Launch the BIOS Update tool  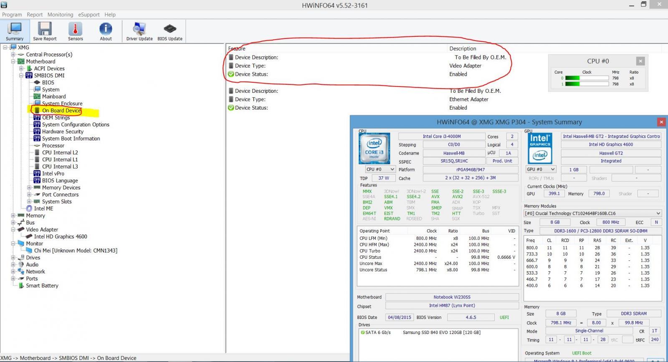pos(170,31)
